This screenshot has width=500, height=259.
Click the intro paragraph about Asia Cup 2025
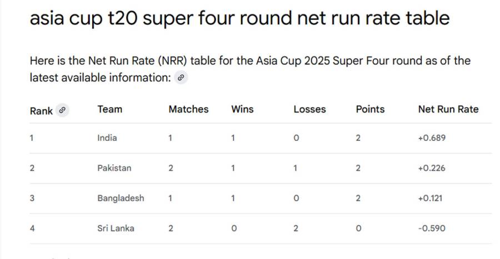[250, 69]
